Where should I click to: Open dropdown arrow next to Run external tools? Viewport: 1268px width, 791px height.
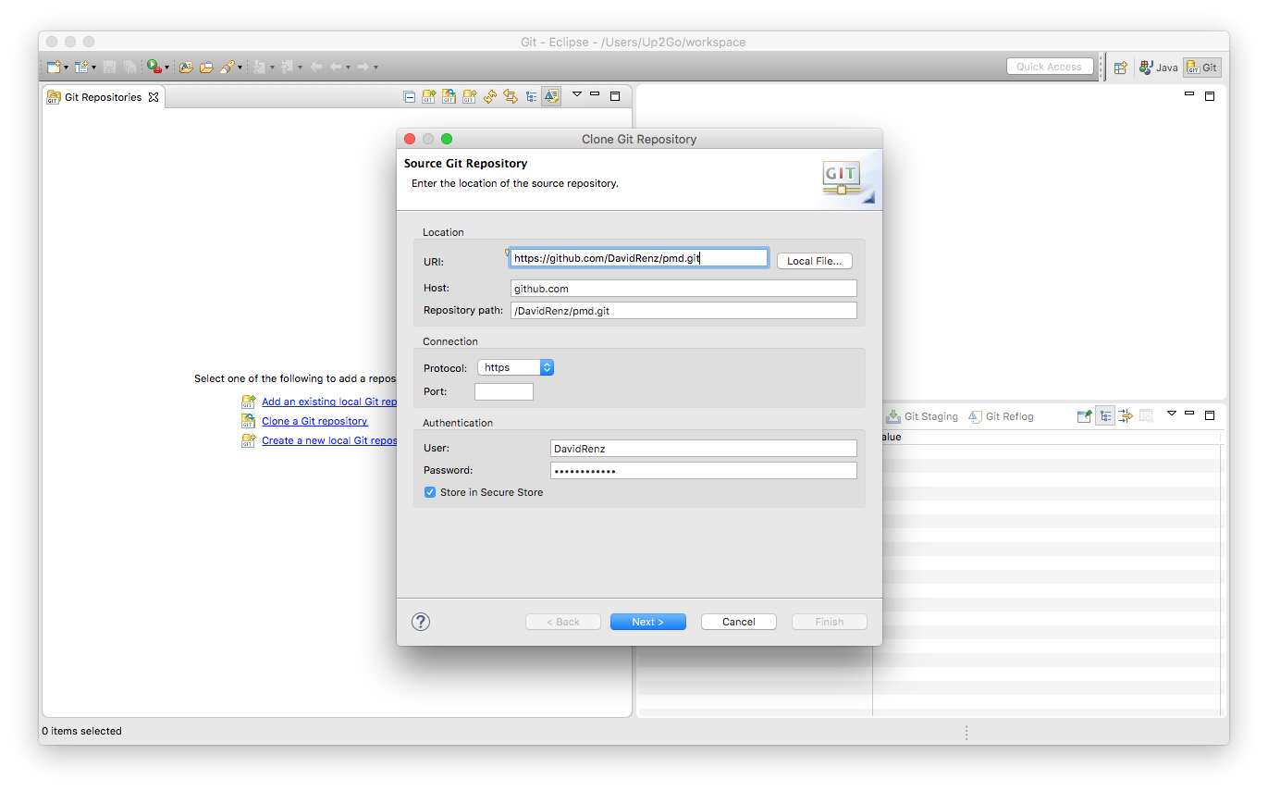point(167,68)
